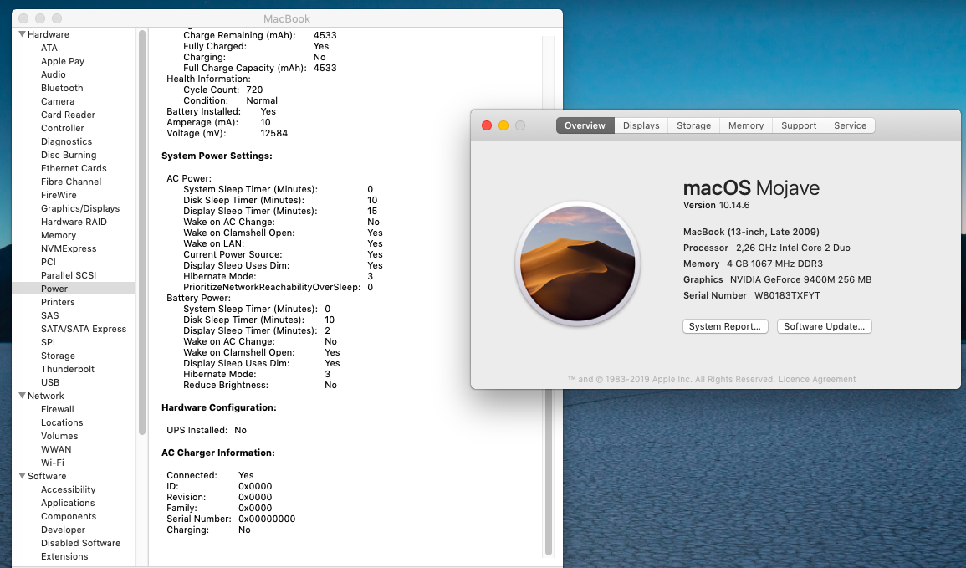Select Storage in the Hardware sidebar list
The height and width of the screenshot is (568, 966).
(x=58, y=356)
